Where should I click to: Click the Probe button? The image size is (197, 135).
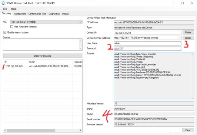(188, 32)
